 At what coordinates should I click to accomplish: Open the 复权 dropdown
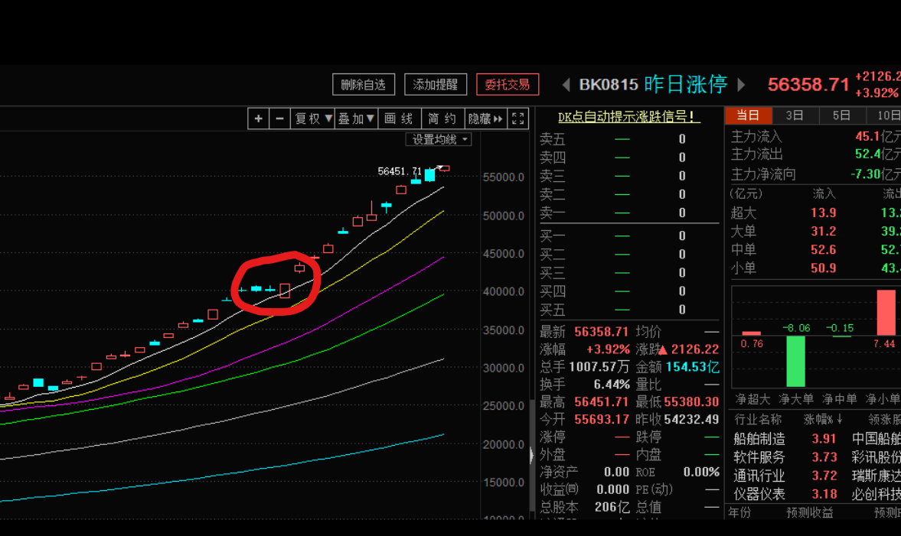point(314,119)
